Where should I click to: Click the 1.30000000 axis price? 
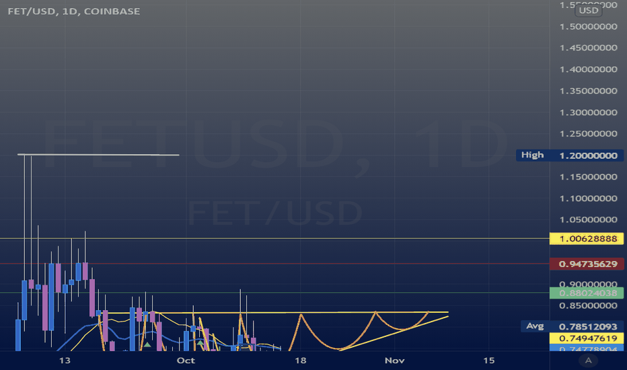tap(588, 113)
